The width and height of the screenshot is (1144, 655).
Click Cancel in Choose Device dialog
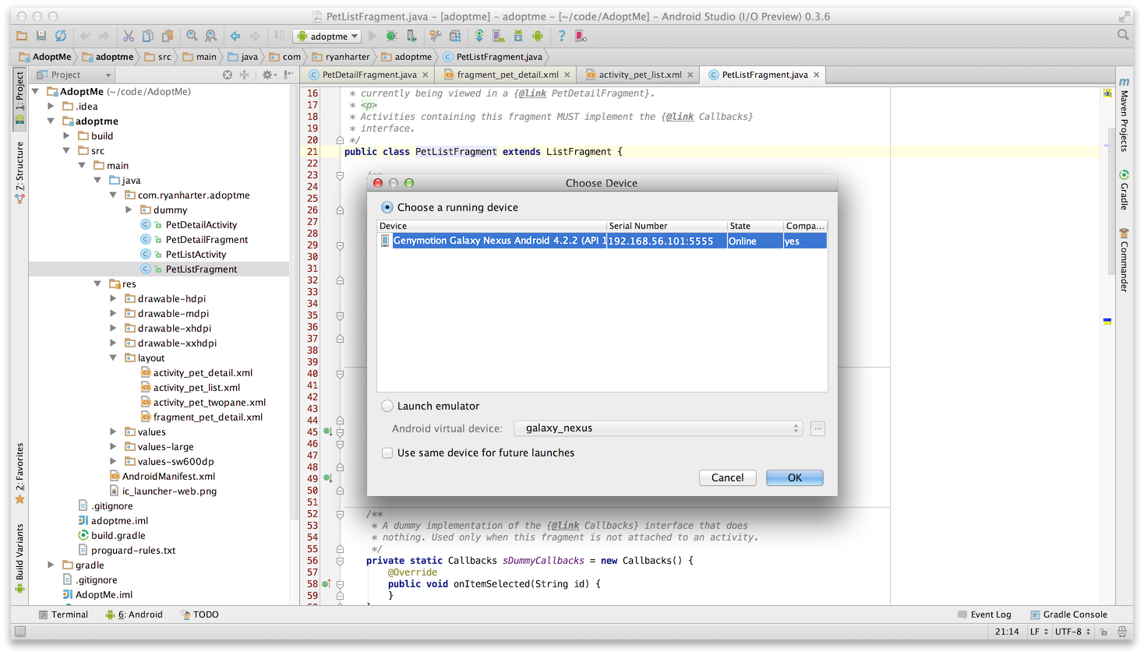[728, 477]
